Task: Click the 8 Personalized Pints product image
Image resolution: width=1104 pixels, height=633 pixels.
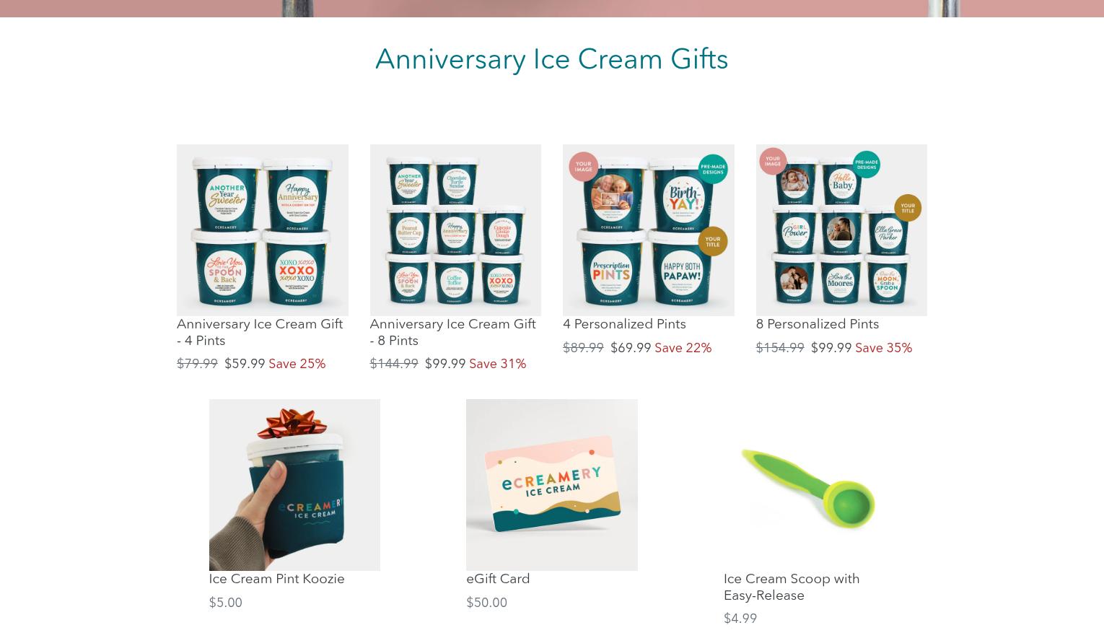Action: tap(841, 230)
